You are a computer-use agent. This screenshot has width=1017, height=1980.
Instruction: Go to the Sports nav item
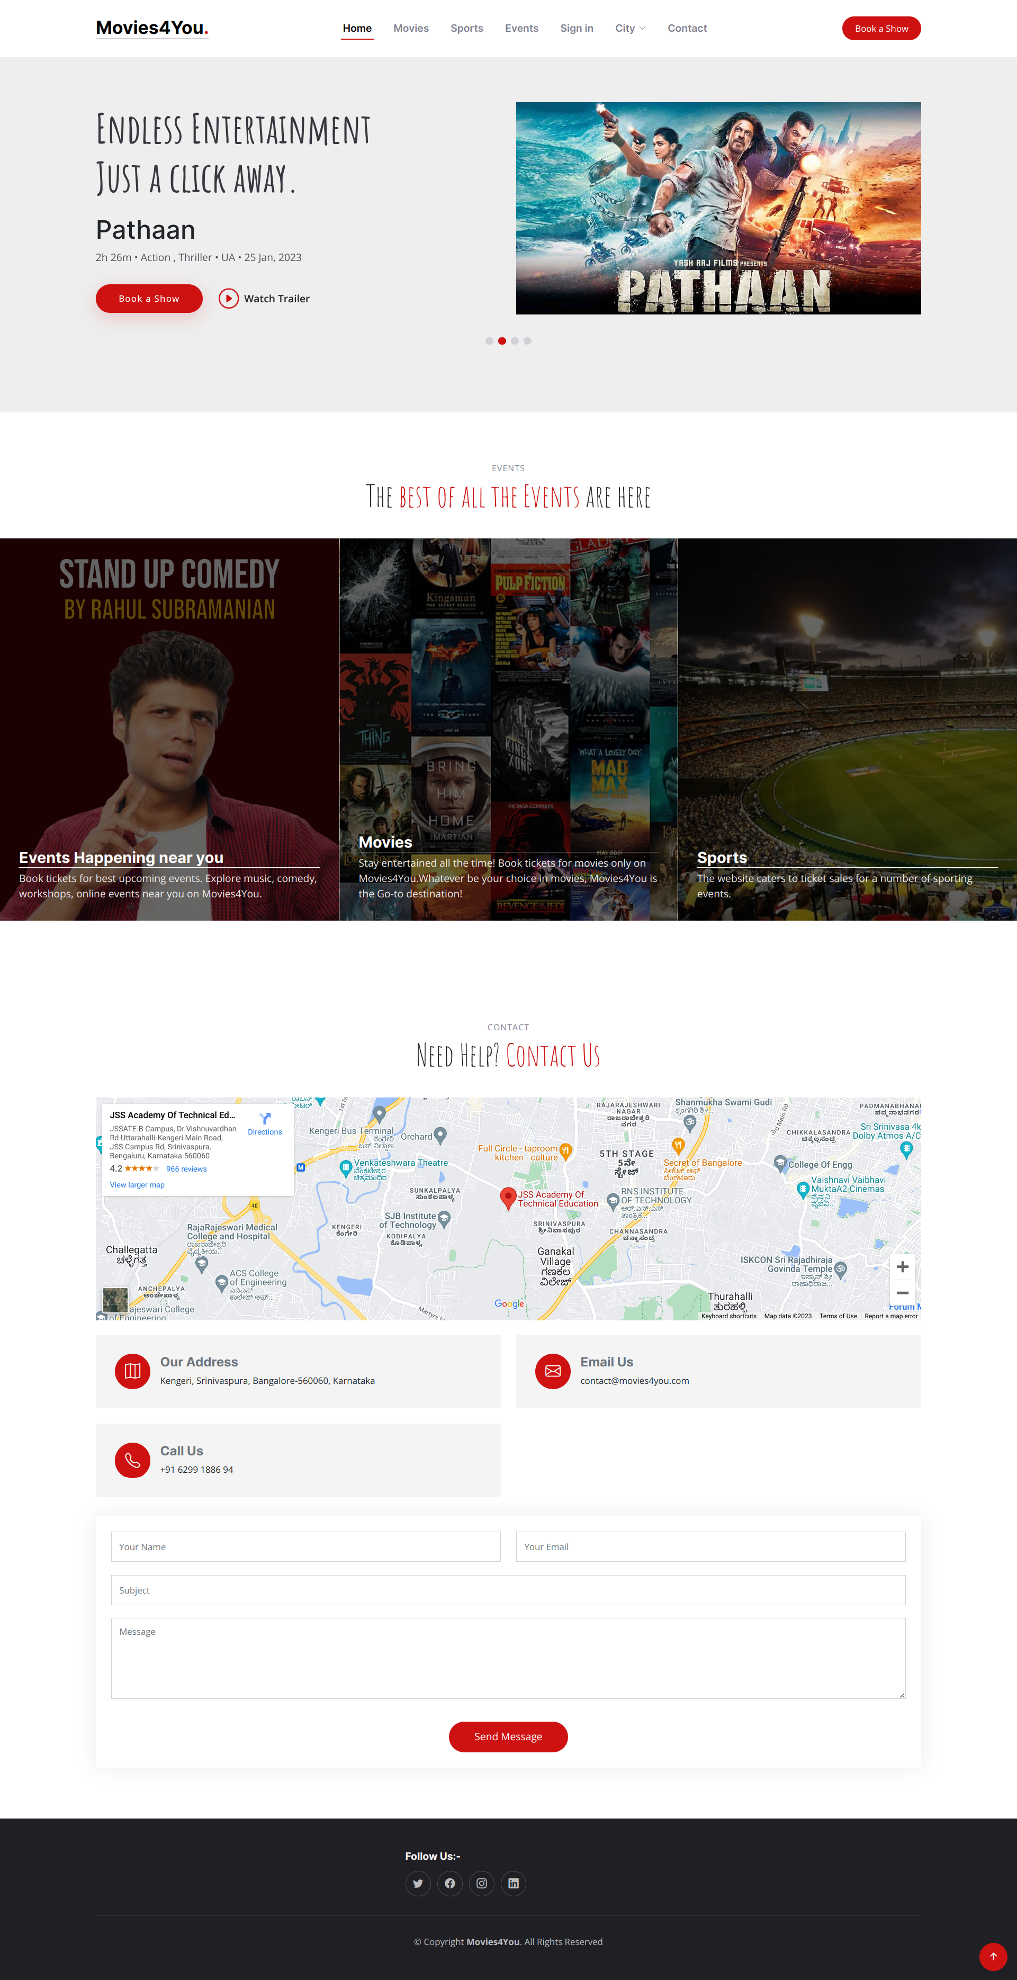coord(466,29)
